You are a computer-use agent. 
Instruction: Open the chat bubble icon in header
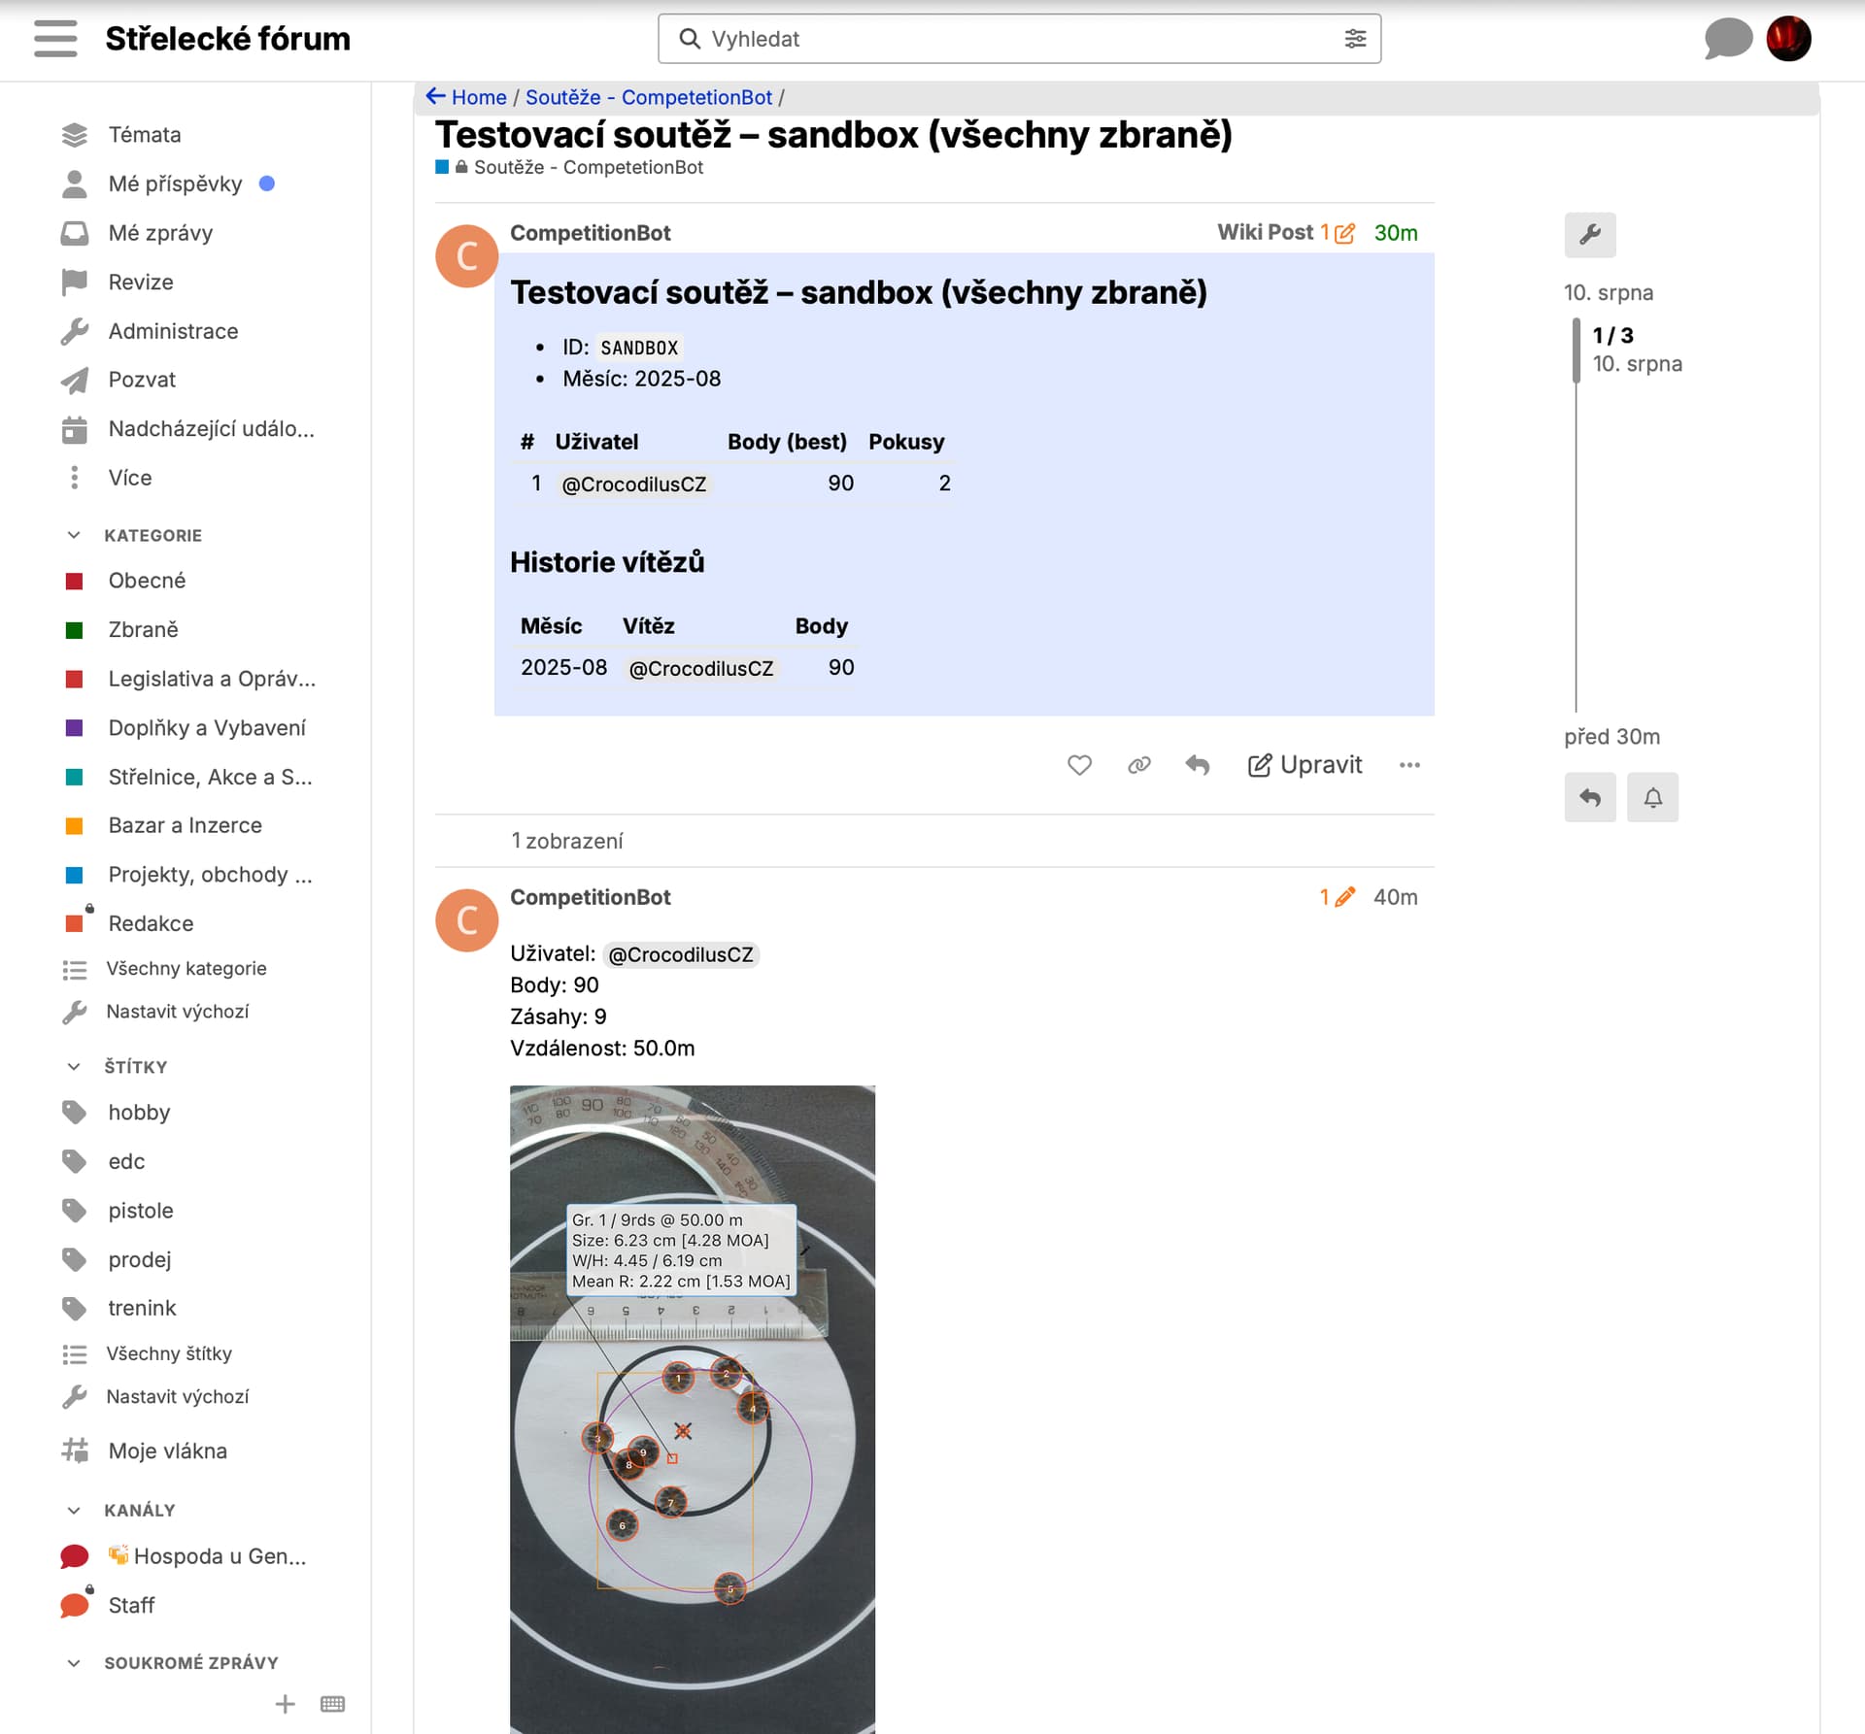click(x=1727, y=39)
